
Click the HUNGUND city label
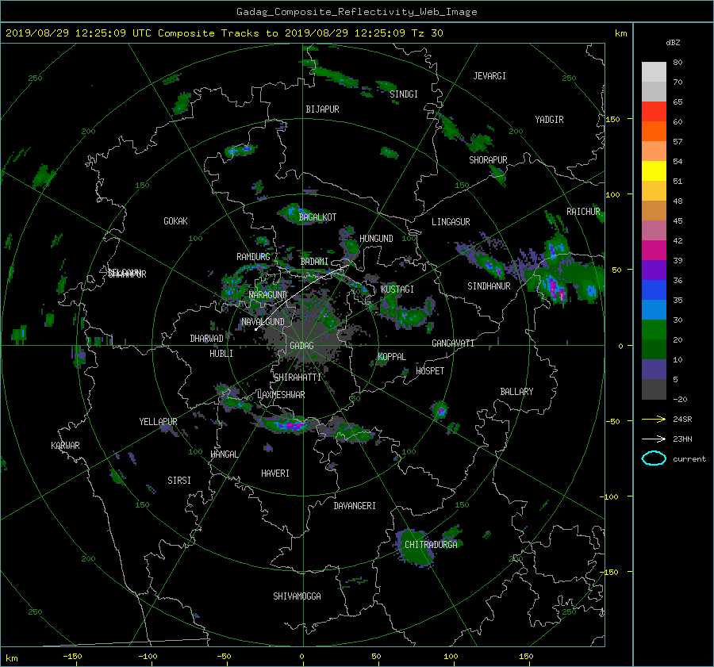(376, 239)
